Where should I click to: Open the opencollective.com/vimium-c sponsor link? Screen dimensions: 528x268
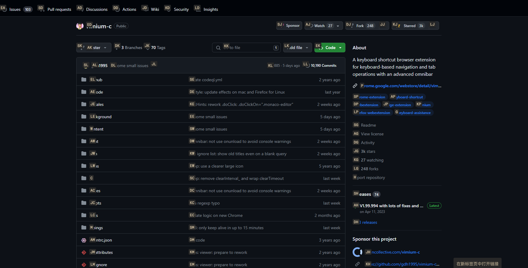(393, 252)
